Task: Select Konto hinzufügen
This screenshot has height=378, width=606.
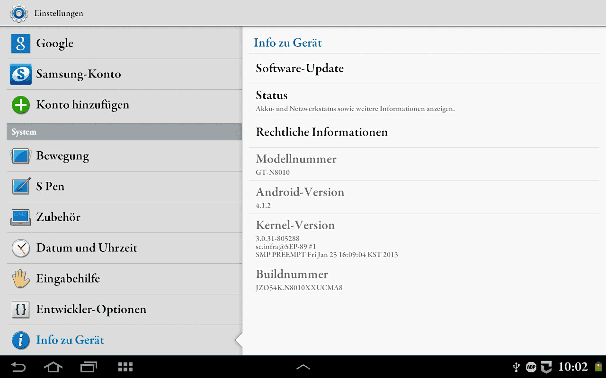Action: point(125,105)
